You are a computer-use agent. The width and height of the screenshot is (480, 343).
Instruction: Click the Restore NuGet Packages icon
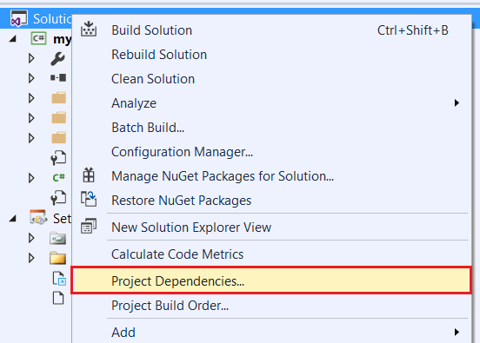[89, 199]
